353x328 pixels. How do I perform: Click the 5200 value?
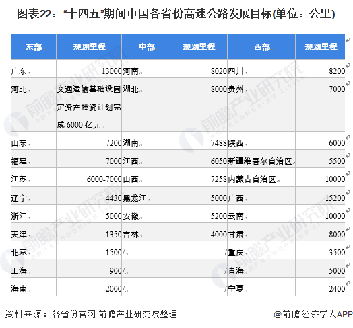tap(218, 216)
